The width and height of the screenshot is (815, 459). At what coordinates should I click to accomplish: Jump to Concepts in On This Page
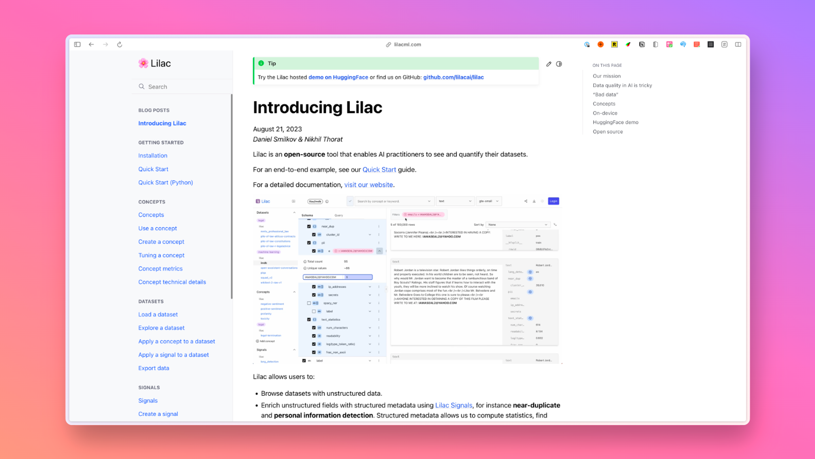[604, 104]
